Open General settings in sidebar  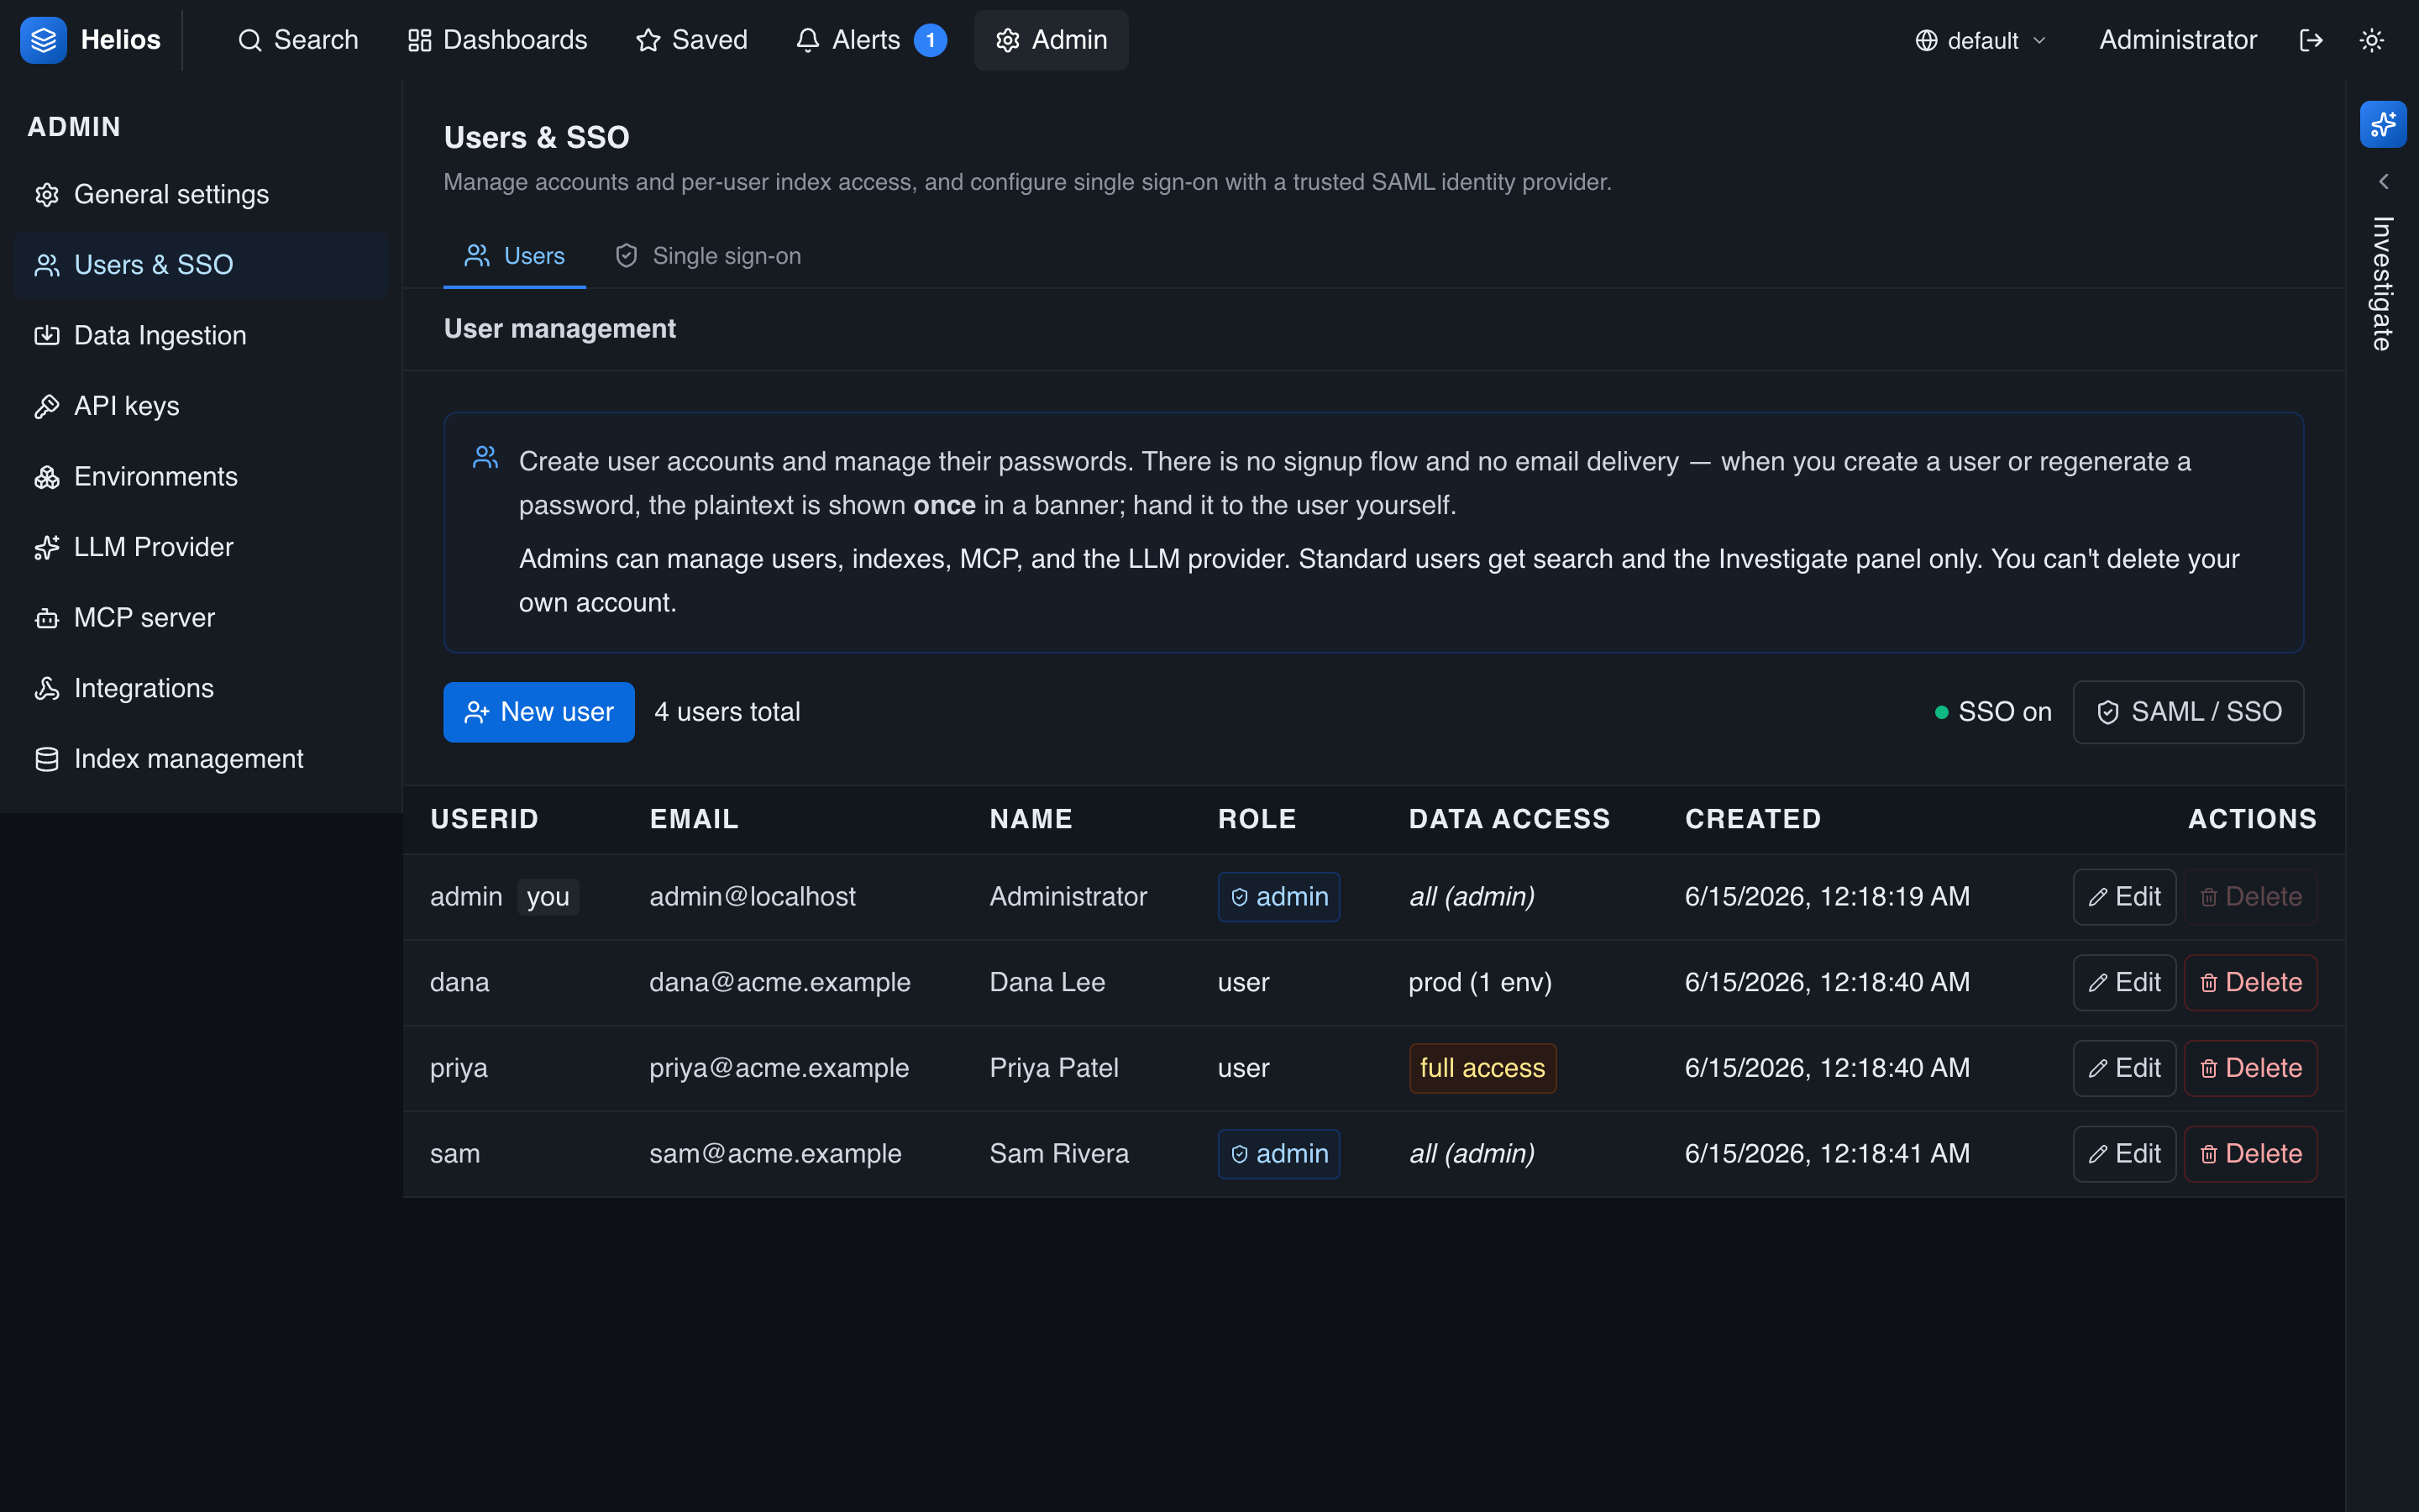(x=201, y=194)
